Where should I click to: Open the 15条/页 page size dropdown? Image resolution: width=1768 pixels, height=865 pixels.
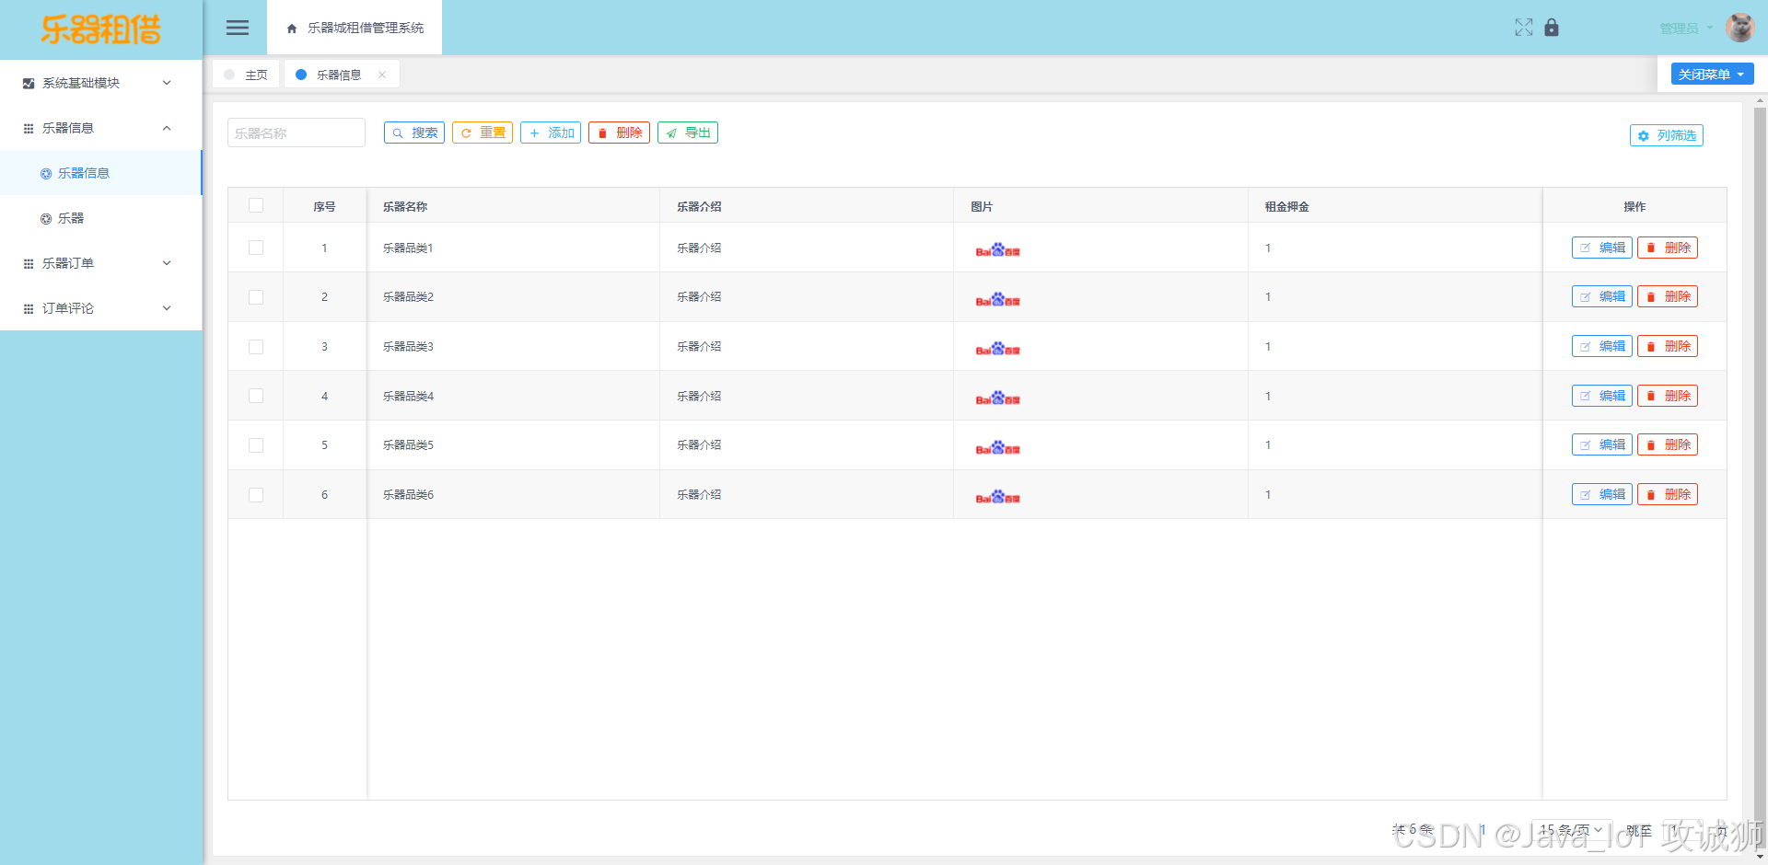tap(1572, 830)
